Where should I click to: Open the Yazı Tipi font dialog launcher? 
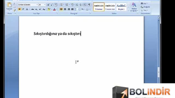57,13
